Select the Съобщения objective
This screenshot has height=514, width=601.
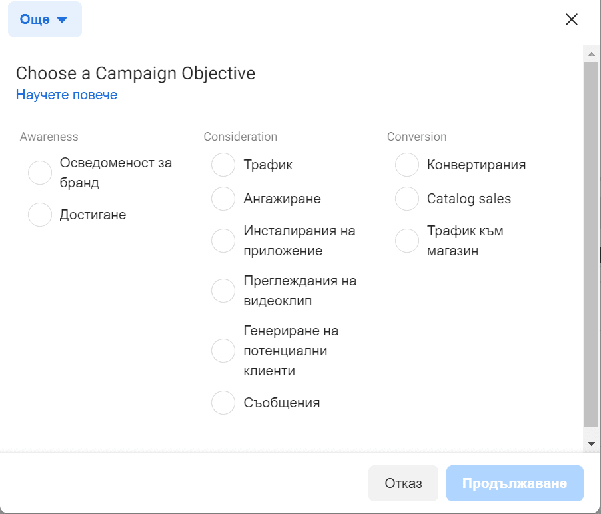click(x=223, y=403)
